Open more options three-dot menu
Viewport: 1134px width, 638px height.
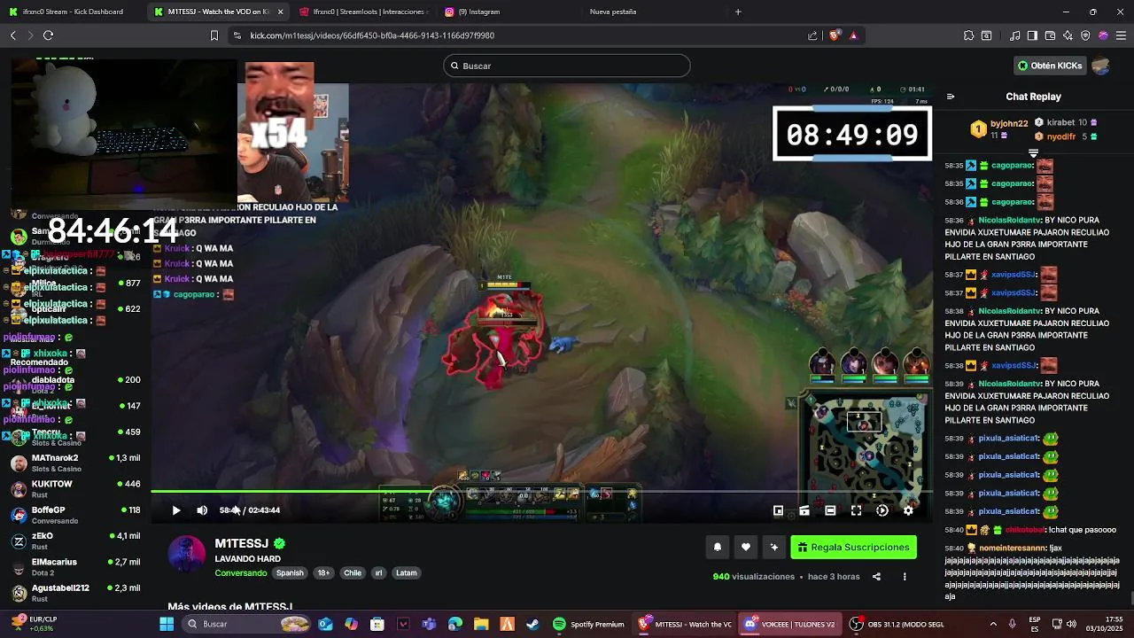[x=905, y=577]
